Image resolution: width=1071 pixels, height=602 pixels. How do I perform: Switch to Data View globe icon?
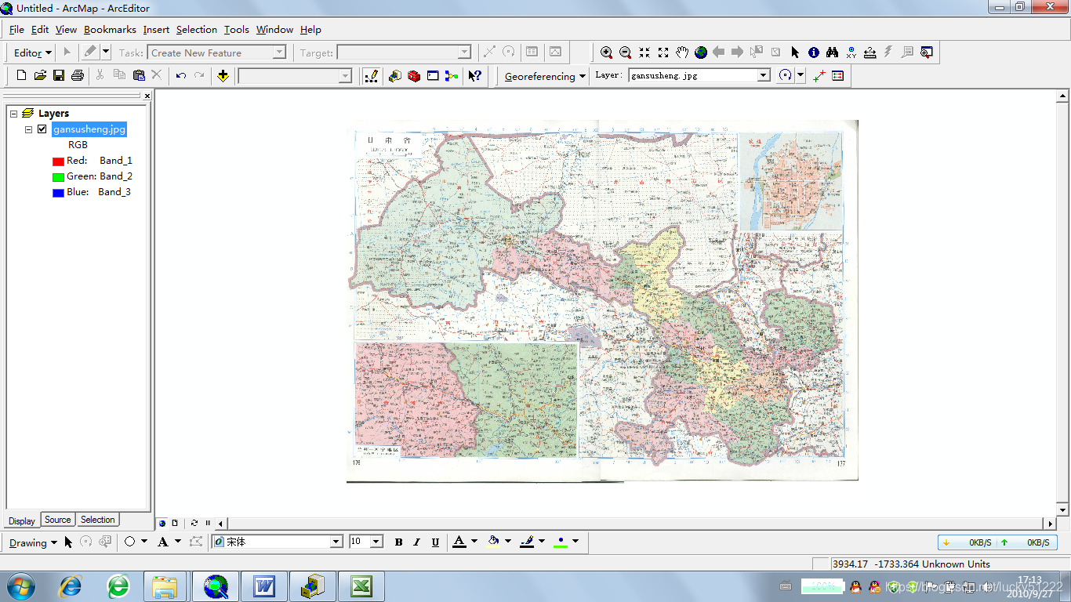162,523
